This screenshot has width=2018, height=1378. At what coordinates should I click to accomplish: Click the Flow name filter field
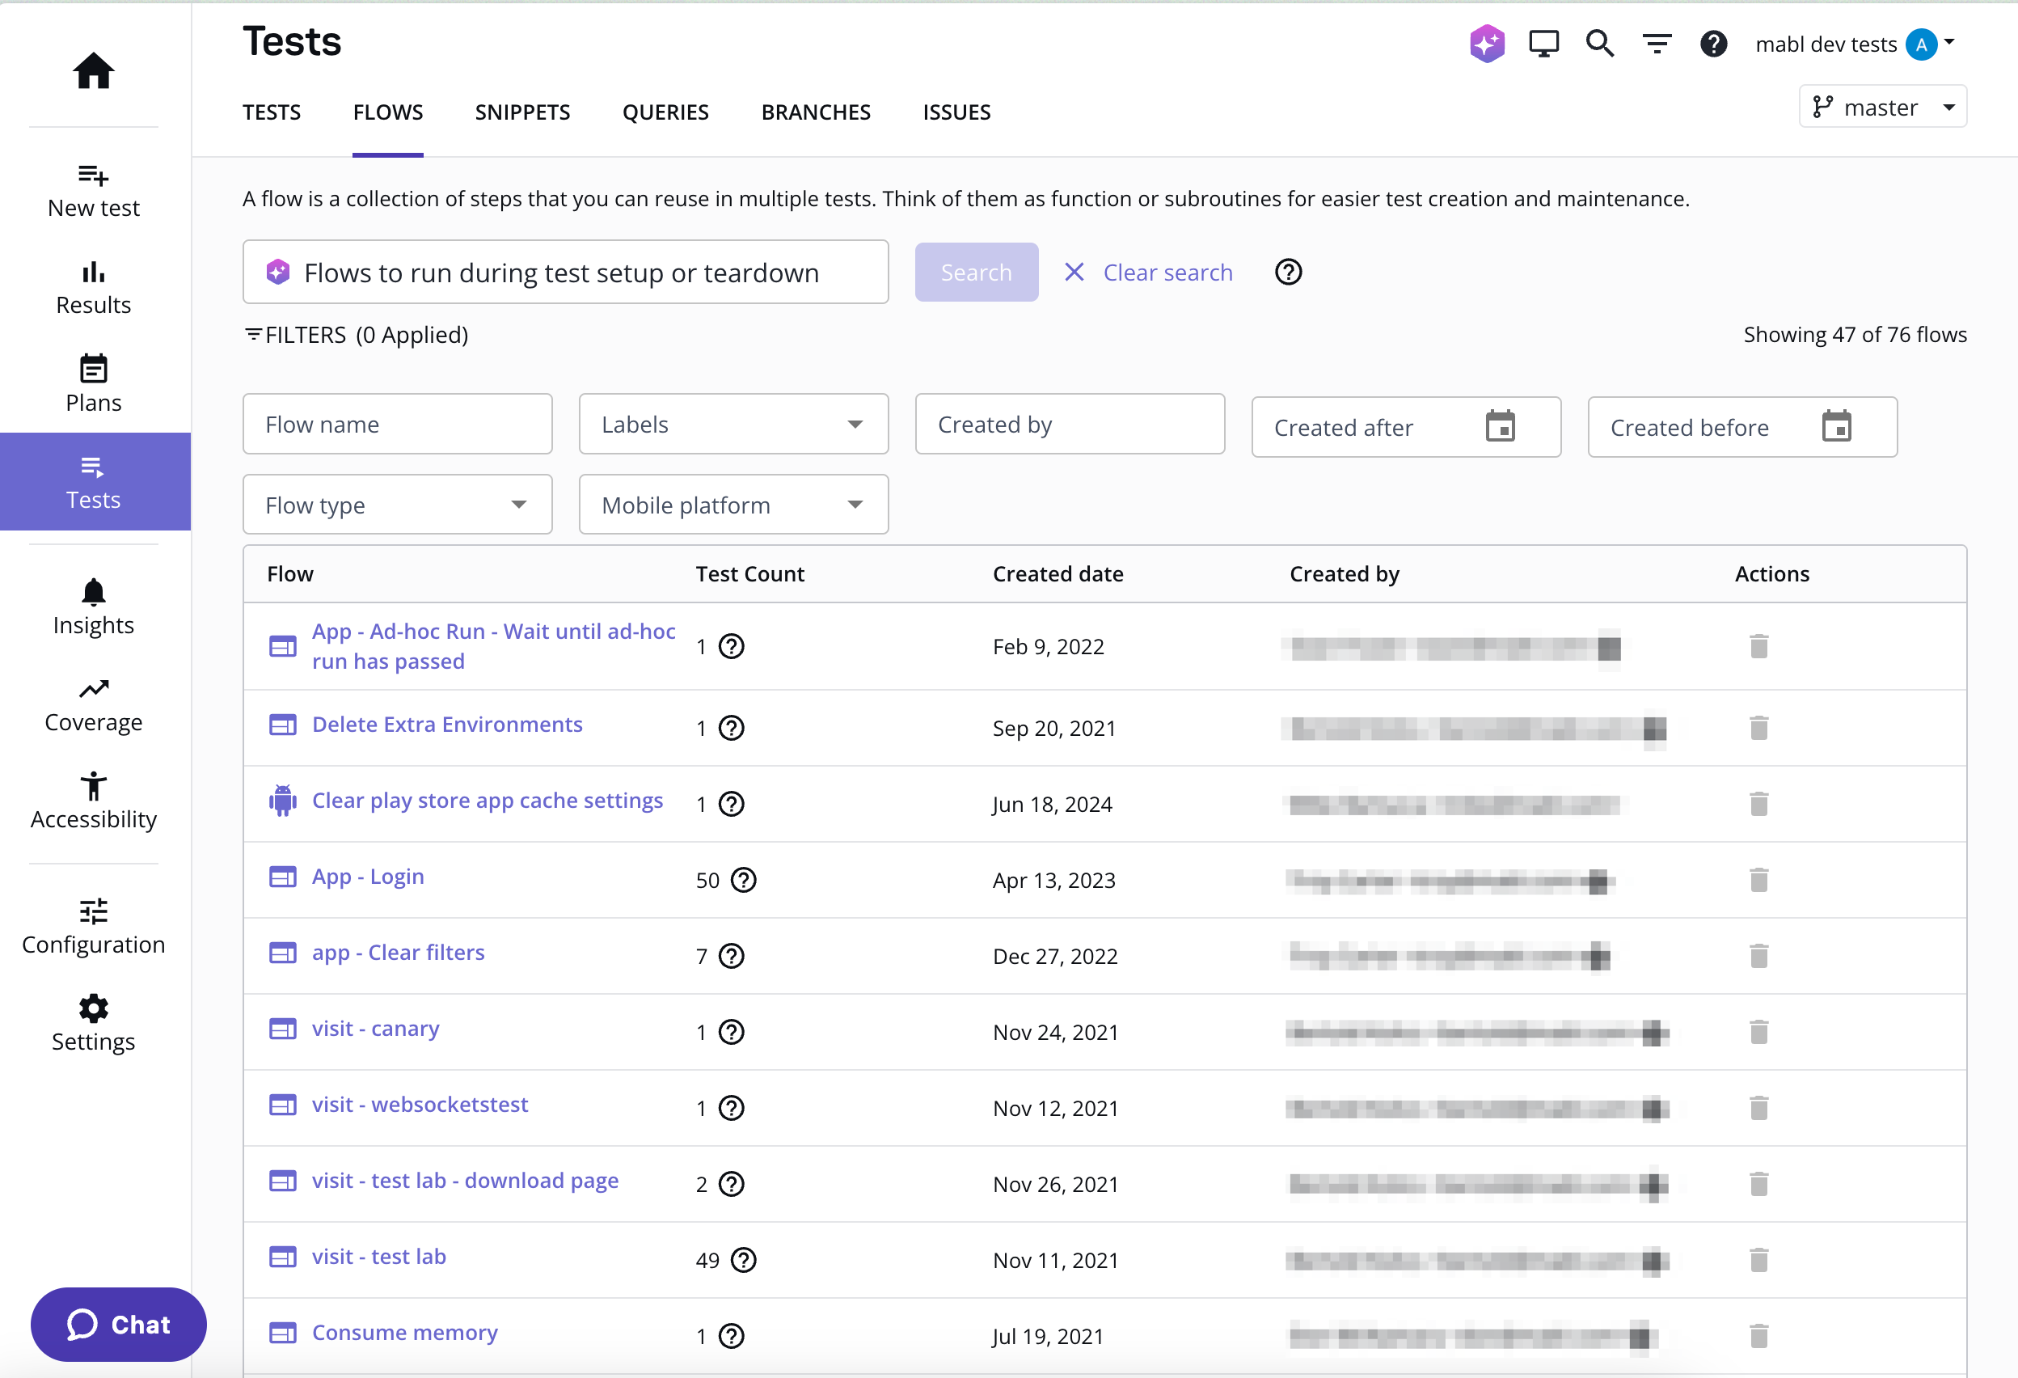point(397,424)
